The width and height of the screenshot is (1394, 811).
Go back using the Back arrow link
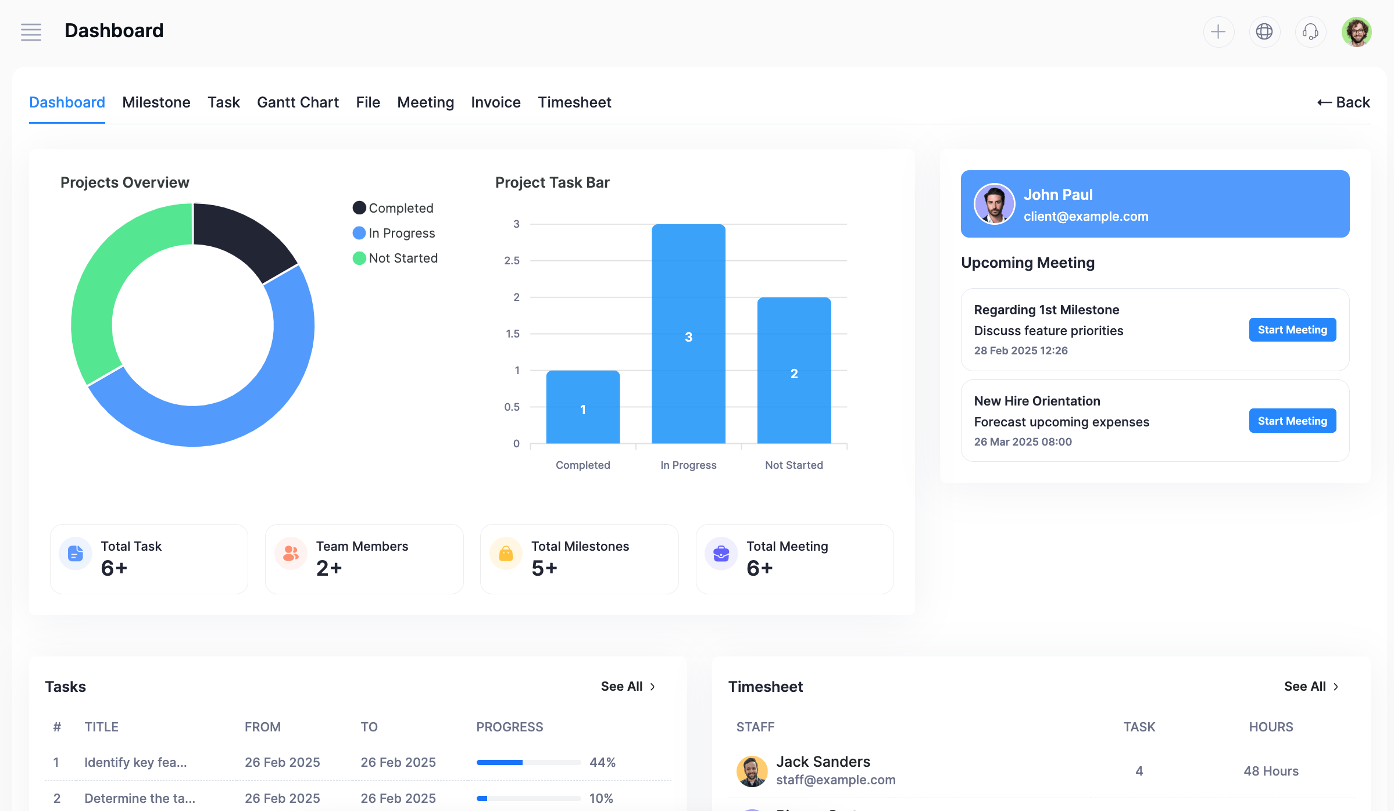click(1343, 102)
